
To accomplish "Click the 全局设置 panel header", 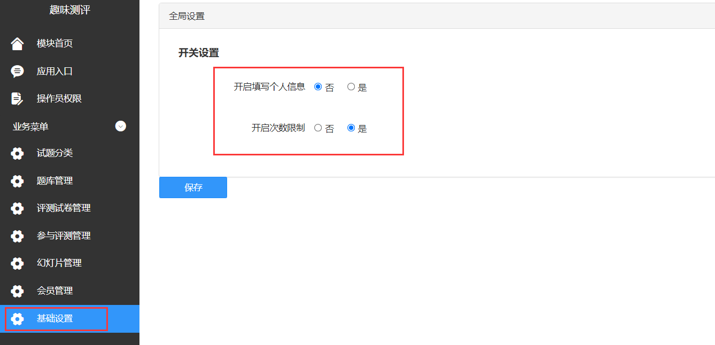I will (x=186, y=16).
